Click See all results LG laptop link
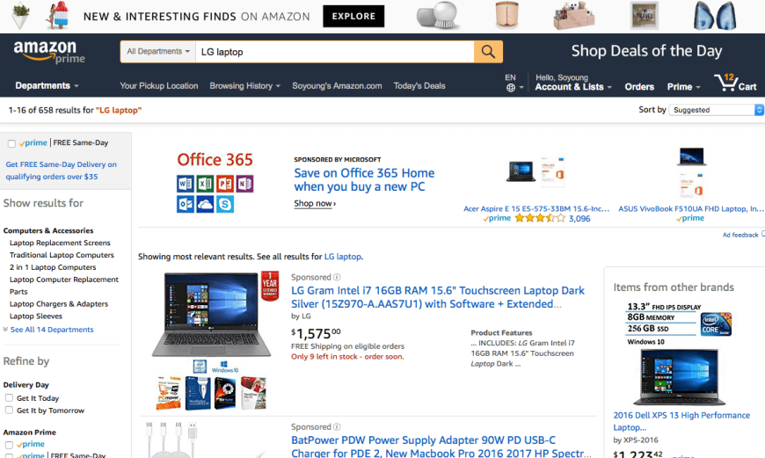765x458 pixels. tap(343, 257)
